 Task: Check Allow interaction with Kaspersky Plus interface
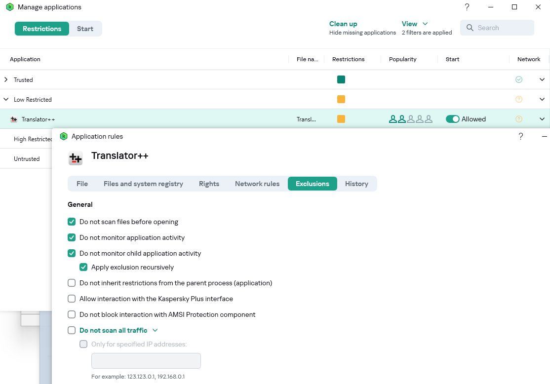tap(72, 299)
